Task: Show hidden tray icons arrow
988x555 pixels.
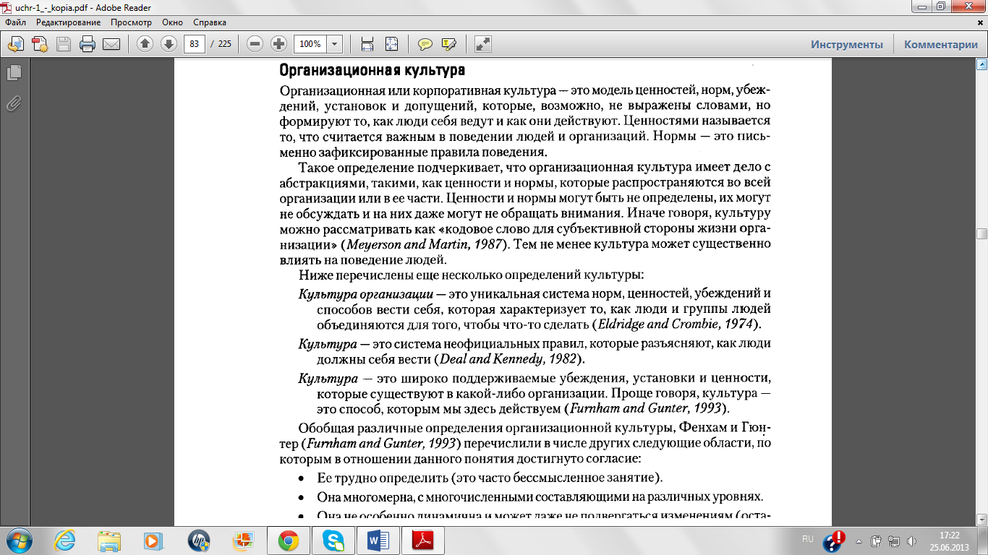Action: pos(859,541)
